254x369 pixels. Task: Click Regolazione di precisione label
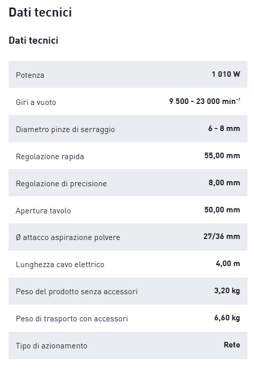[61, 184]
